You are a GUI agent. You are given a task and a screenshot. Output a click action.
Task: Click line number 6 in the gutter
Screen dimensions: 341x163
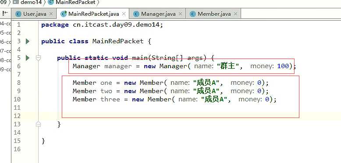click(x=18, y=66)
